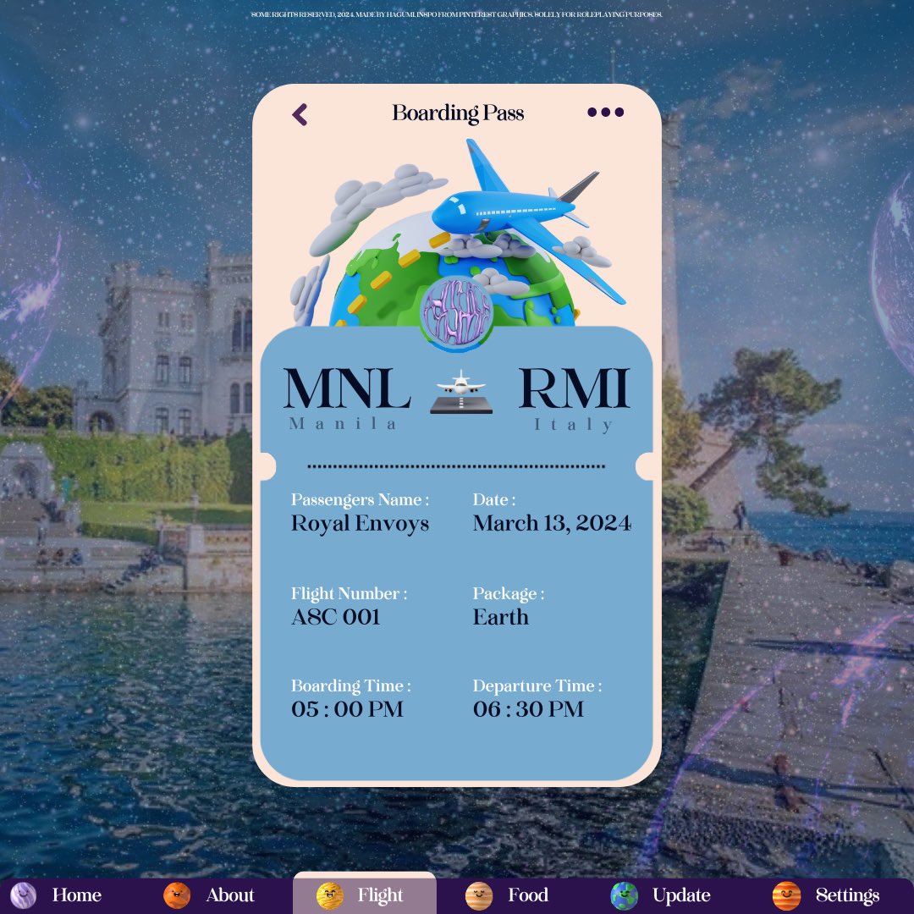Click the Earth icon beside Update
The image size is (914, 914).
(x=624, y=896)
